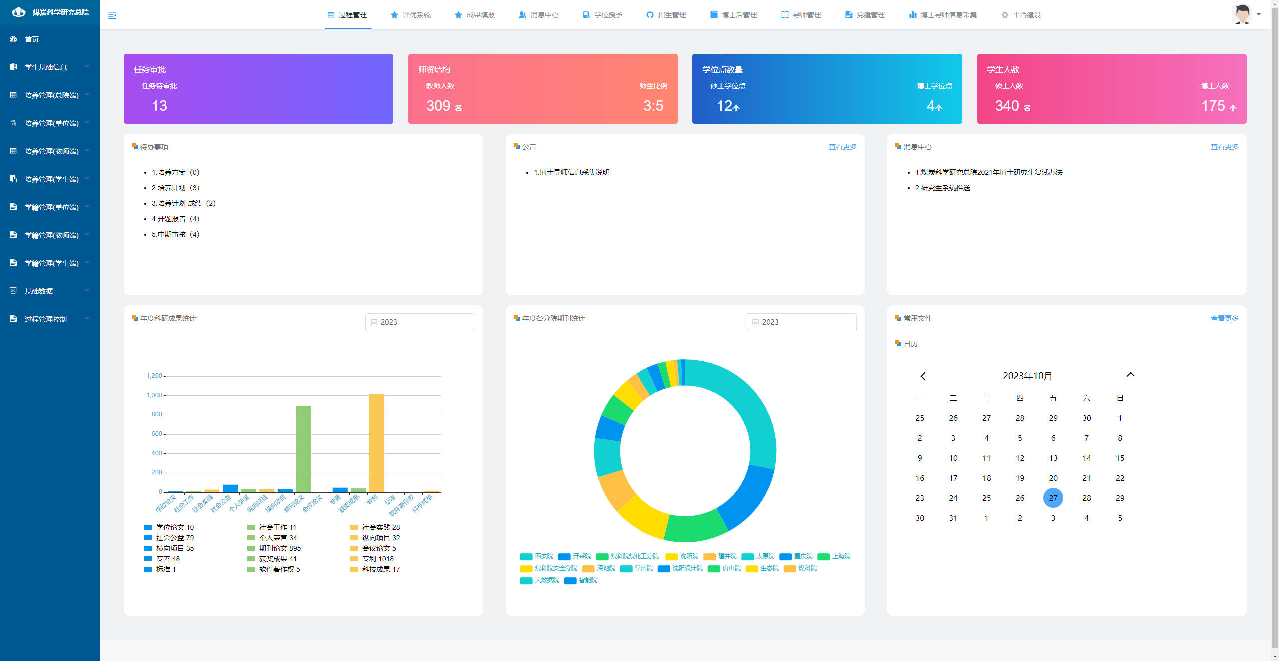
Task: Click the bar chart icon beside 博士导师信息采集
Action: (x=913, y=15)
